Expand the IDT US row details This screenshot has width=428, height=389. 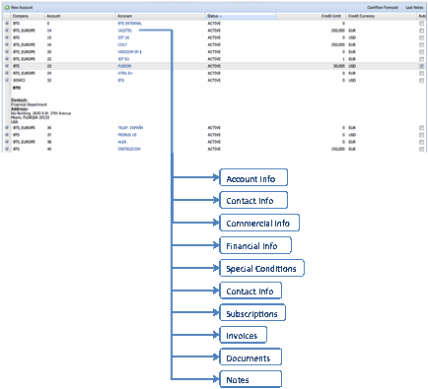click(x=7, y=37)
